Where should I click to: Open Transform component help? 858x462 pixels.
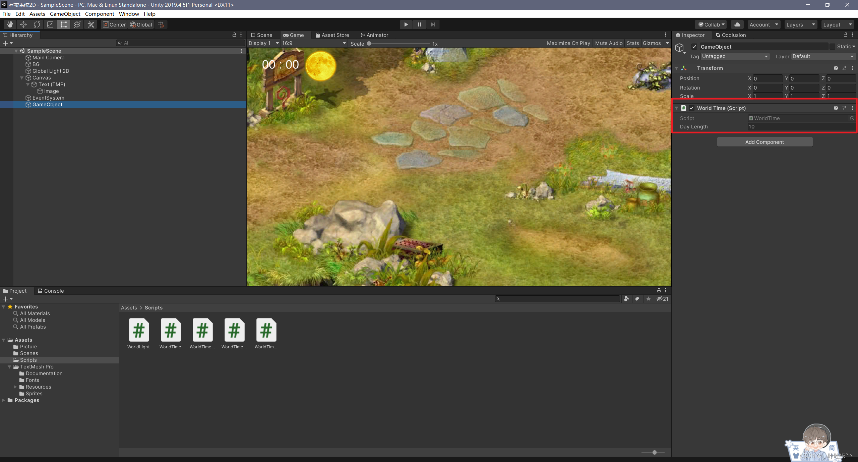pyautogui.click(x=836, y=68)
